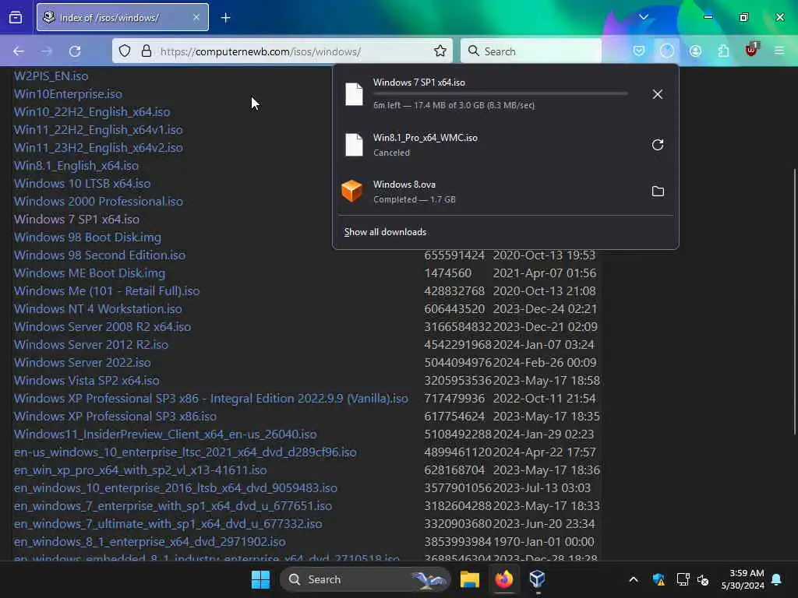Image resolution: width=798 pixels, height=598 pixels.
Task: Download Win11_23H2_English_x64v2.iso
Action: tap(97, 147)
